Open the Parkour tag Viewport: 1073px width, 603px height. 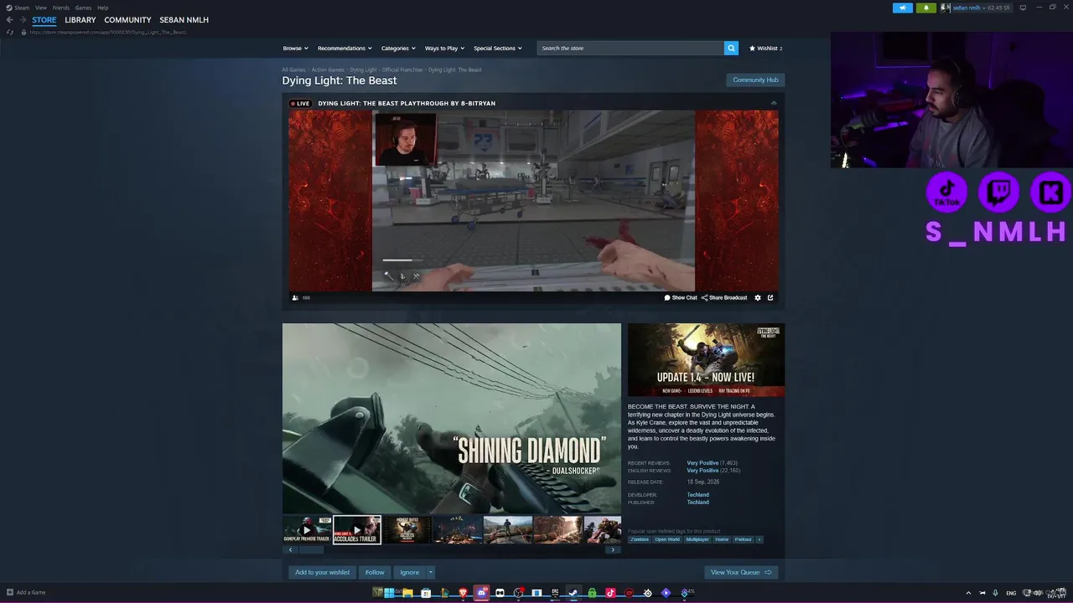pos(743,539)
